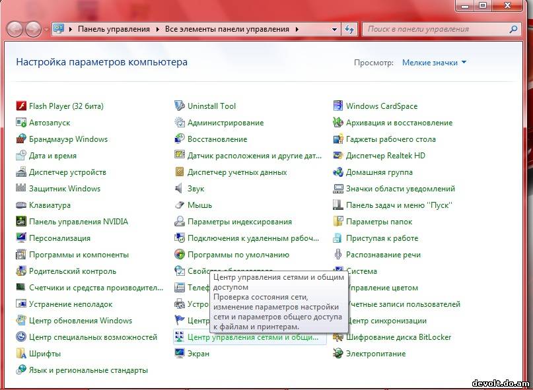
Task: Open the "Диспетчер учетных данных" link
Action: pos(237,172)
